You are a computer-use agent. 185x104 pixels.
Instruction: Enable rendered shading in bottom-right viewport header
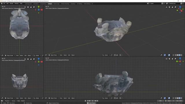pyautogui.click(x=181, y=98)
